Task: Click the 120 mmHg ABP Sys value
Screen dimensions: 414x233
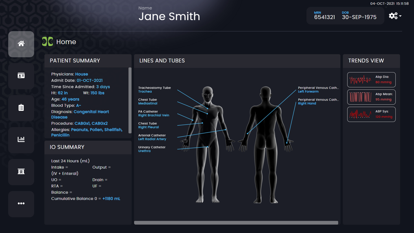Action: pos(384,117)
